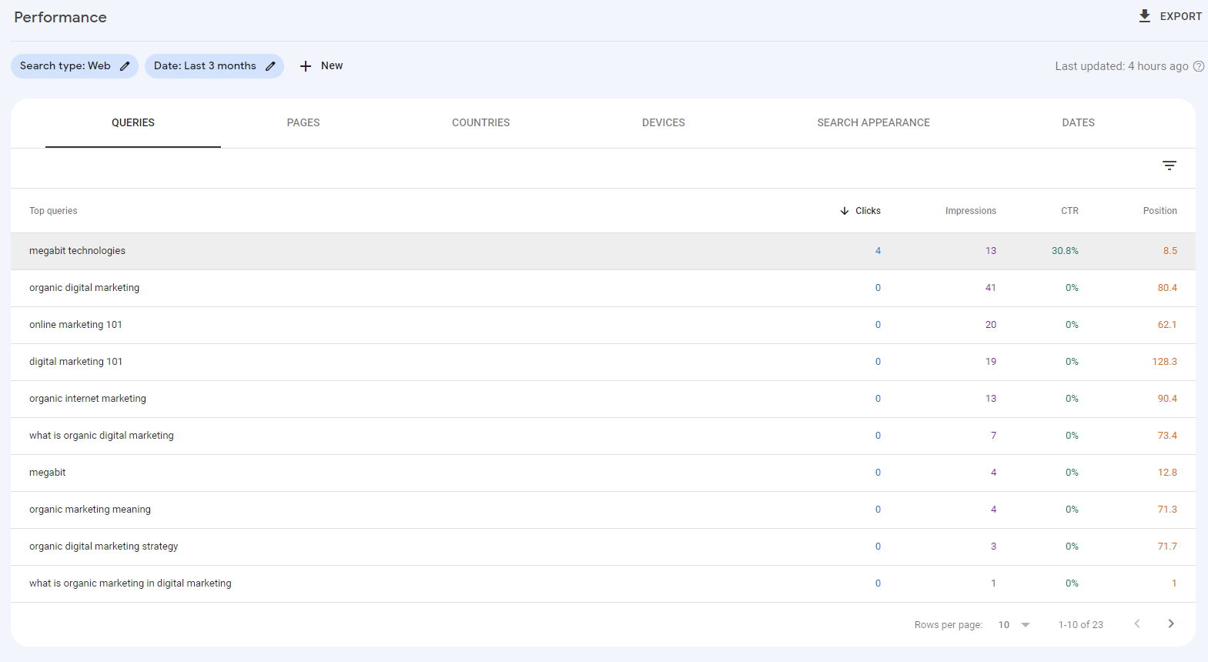Sort by the CTR column header

[x=1069, y=211]
